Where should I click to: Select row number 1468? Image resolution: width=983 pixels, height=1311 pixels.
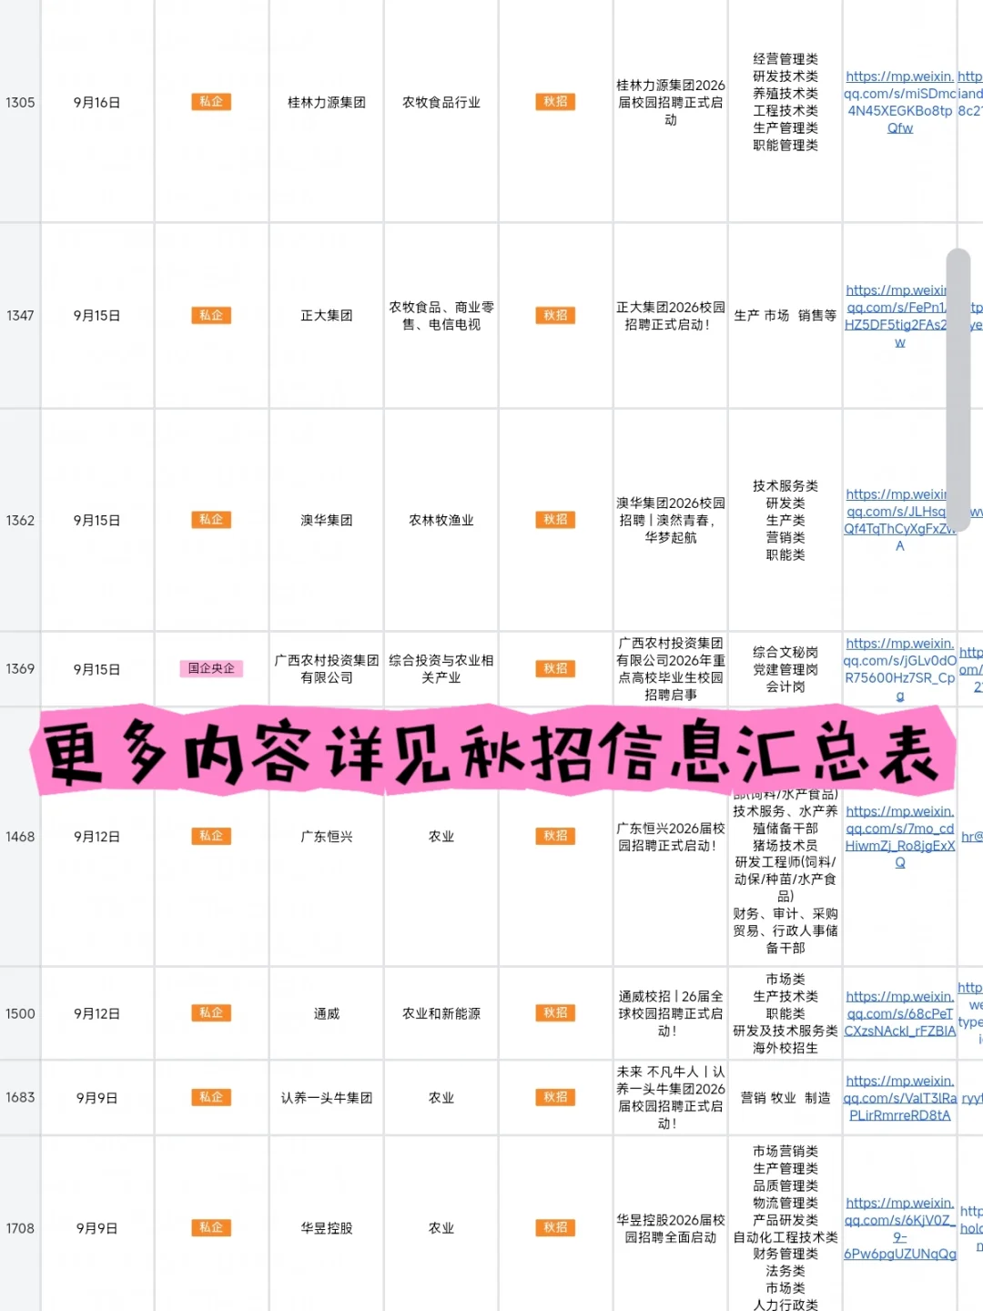[x=20, y=837]
